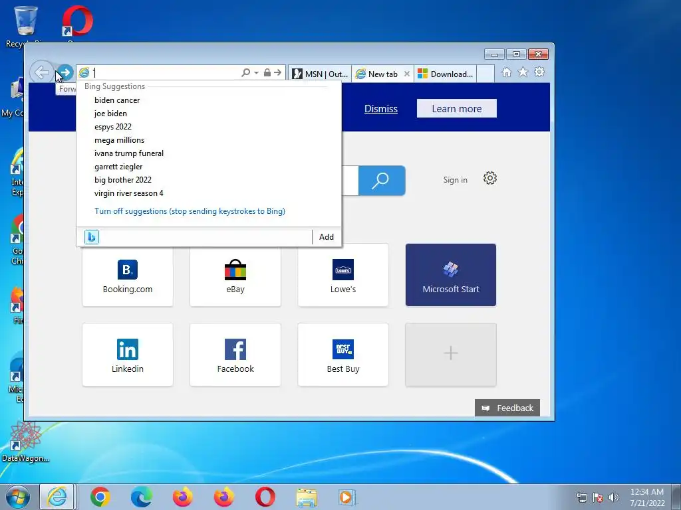This screenshot has height=510, width=681.
Task: Open the Favorites star icon
Action: pos(523,72)
